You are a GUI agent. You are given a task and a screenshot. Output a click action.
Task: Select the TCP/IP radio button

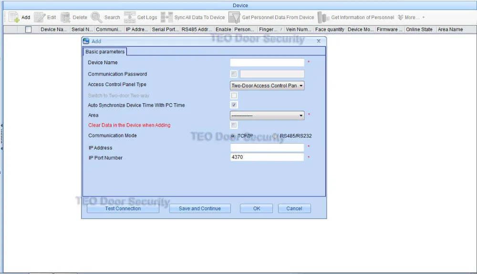[x=233, y=136]
